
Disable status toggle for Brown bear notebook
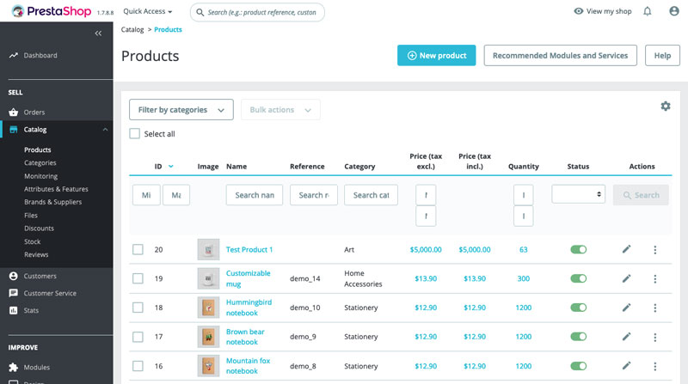pos(578,337)
